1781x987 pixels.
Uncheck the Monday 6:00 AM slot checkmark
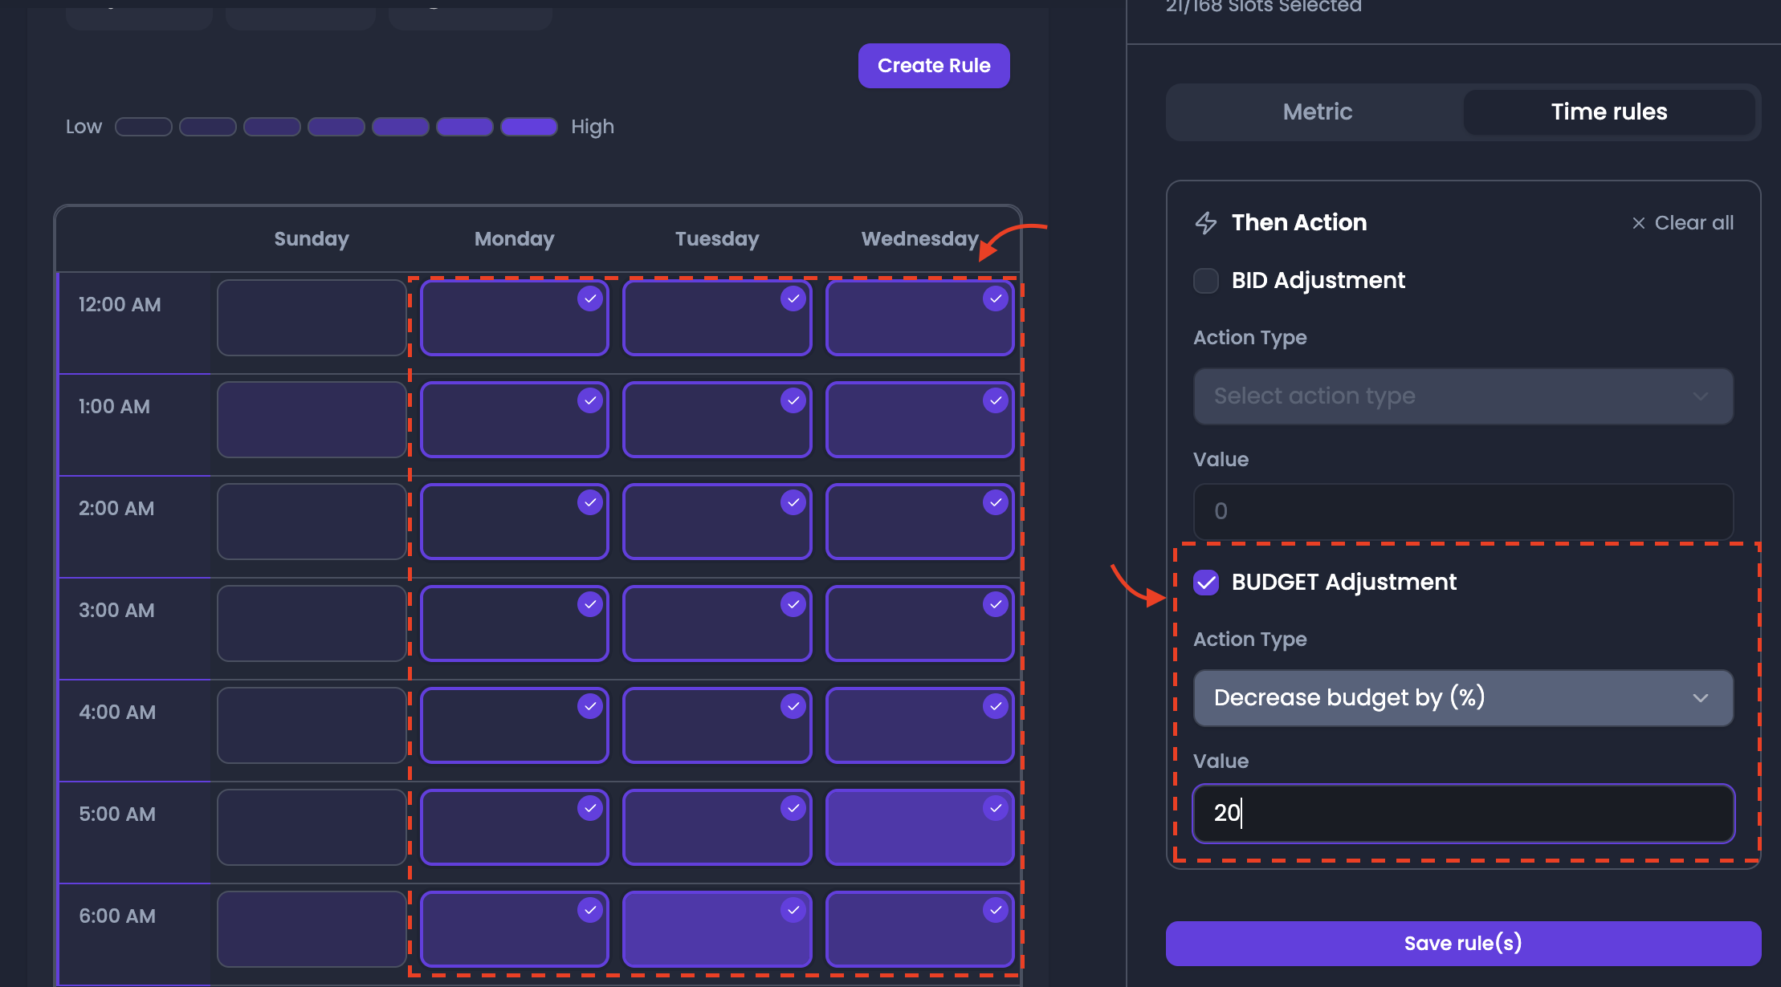(590, 911)
